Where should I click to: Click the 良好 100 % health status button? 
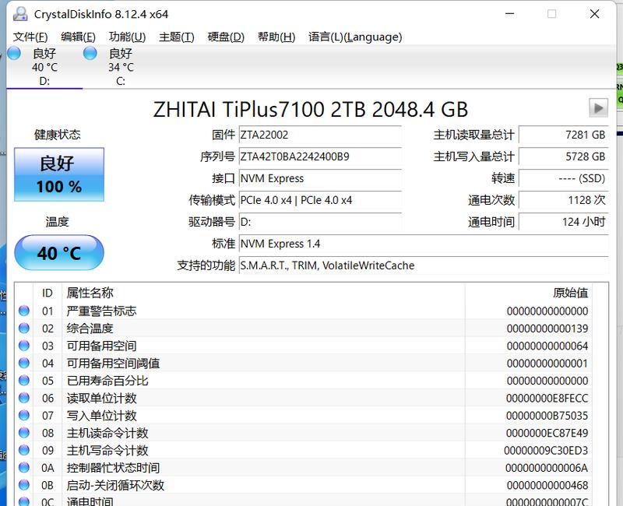59,174
